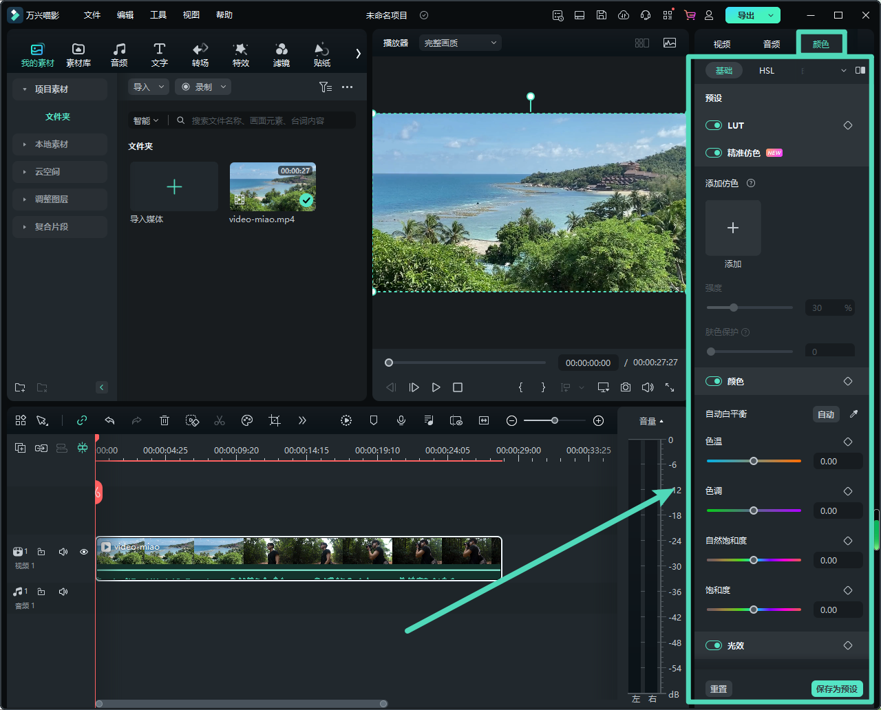Open the 完整画质 quality dropdown
This screenshot has height=710, width=881.
460,43
